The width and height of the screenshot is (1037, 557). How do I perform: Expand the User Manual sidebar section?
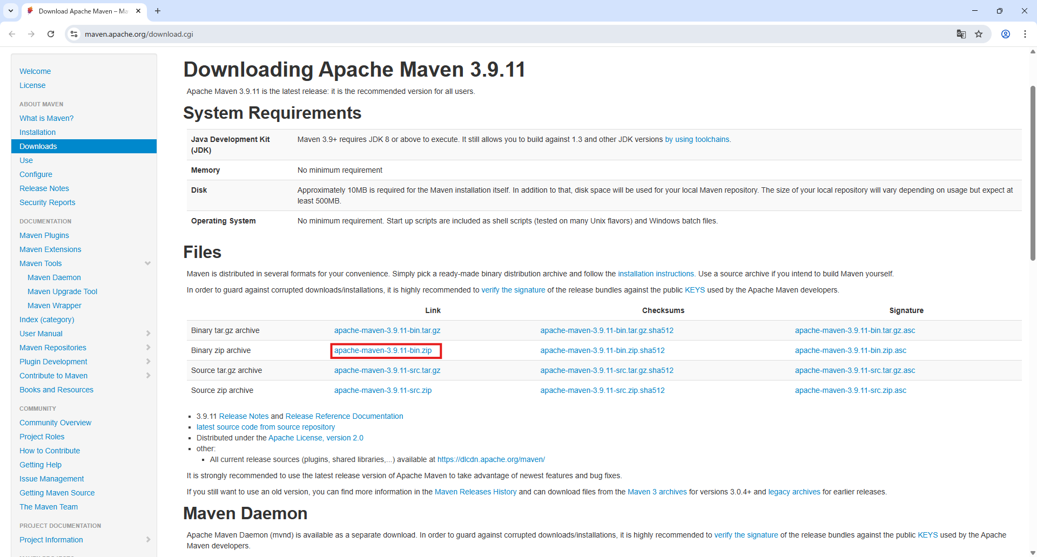click(x=148, y=334)
